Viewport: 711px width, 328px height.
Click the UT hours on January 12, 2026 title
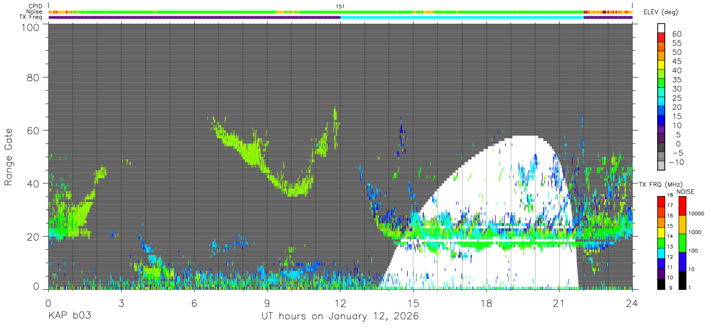click(340, 316)
